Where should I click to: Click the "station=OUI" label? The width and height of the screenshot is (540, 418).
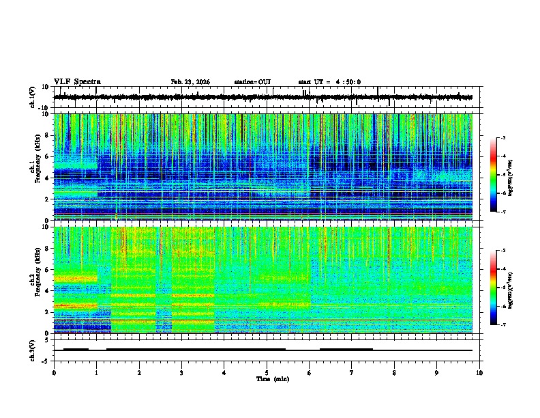pos(252,82)
